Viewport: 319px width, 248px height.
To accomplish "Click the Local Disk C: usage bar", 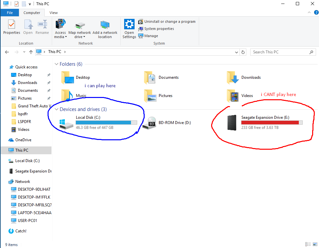I will coord(106,123).
